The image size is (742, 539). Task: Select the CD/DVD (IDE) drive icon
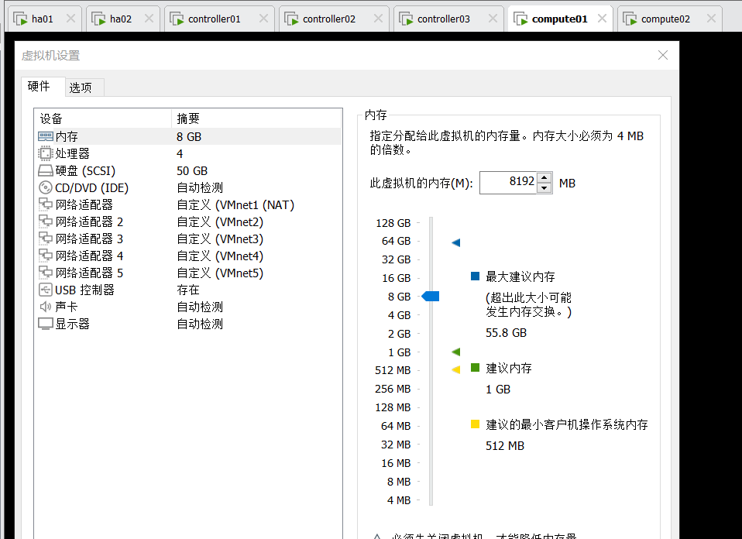point(46,187)
